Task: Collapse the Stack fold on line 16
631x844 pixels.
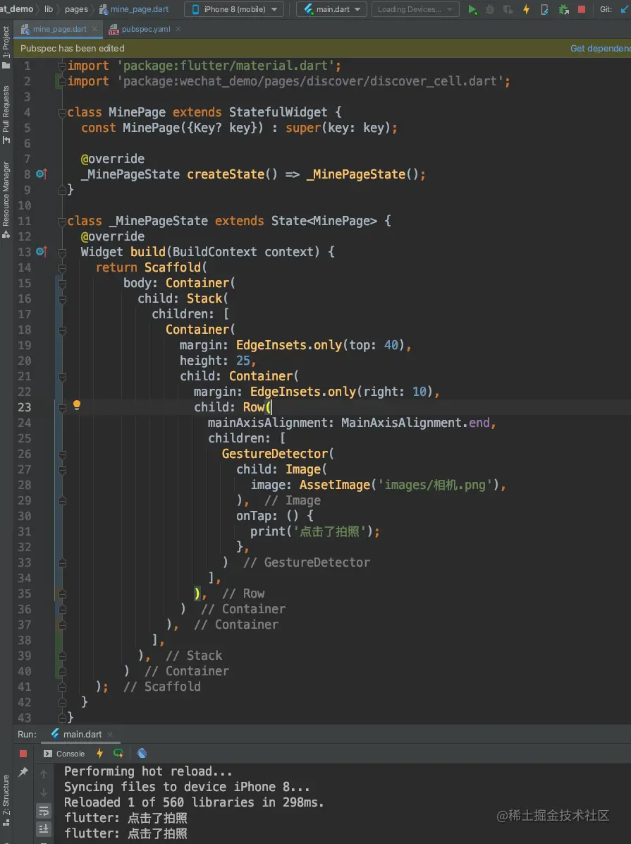Action: click(x=62, y=299)
